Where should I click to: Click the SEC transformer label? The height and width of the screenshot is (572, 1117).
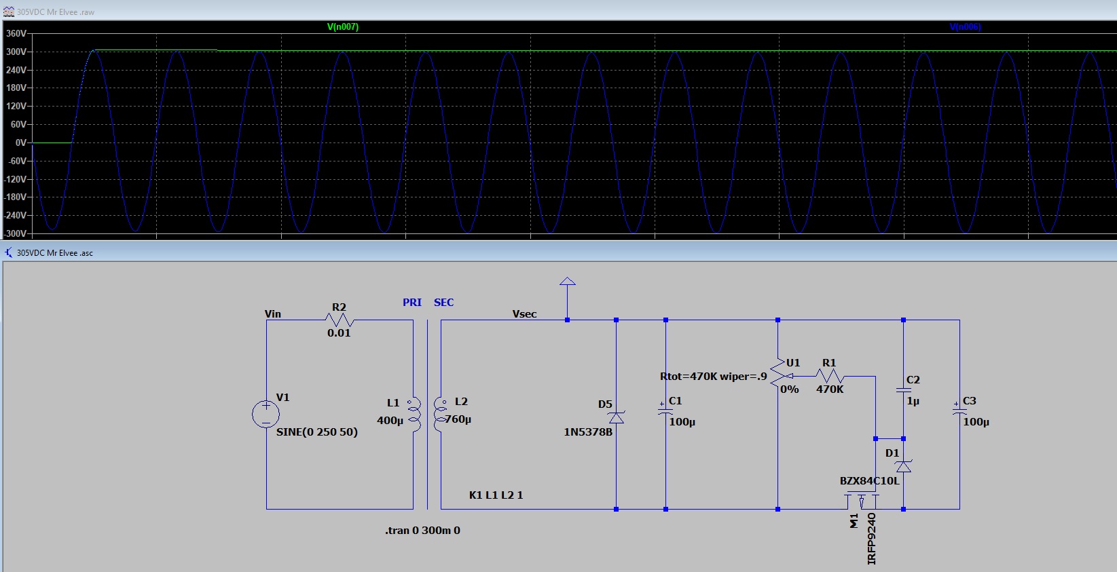click(444, 303)
